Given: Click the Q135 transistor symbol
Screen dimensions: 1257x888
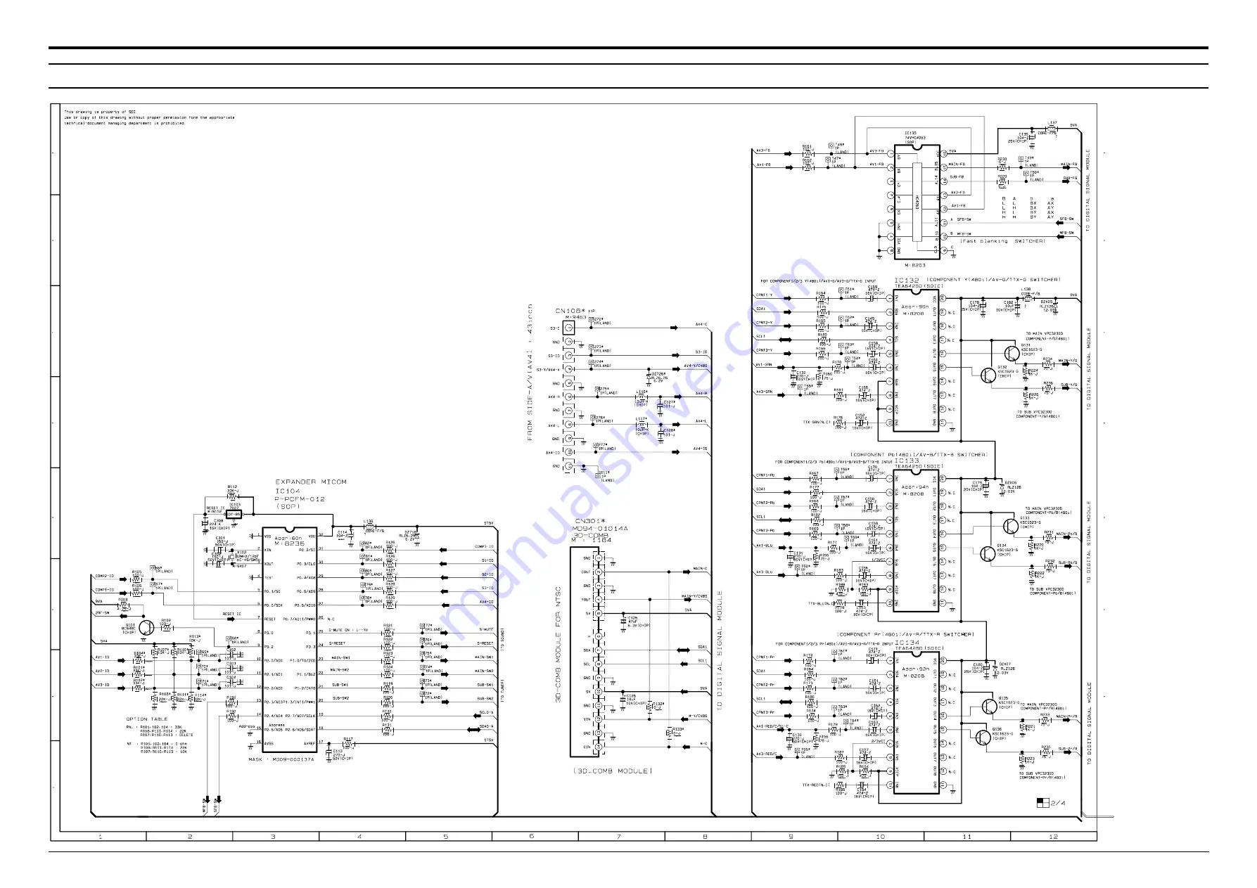Looking at the screenshot, I should point(990,706).
